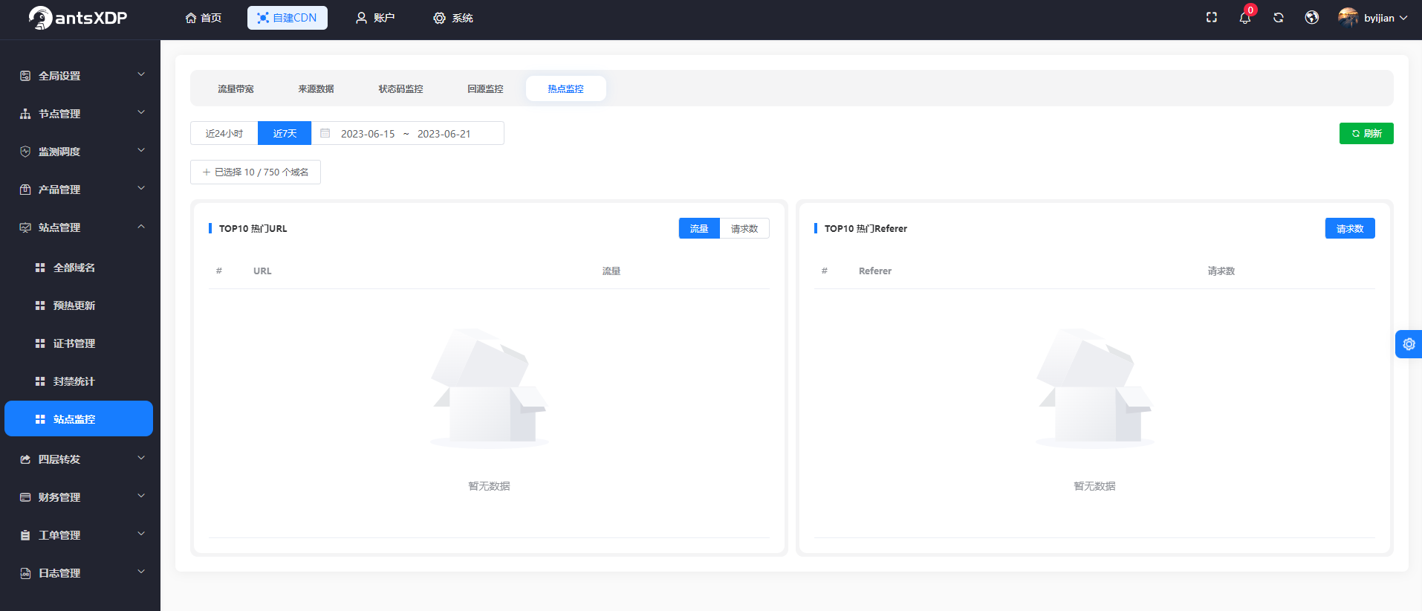Select the 自建CDN top menu
This screenshot has height=611, width=1422.
pyautogui.click(x=287, y=18)
